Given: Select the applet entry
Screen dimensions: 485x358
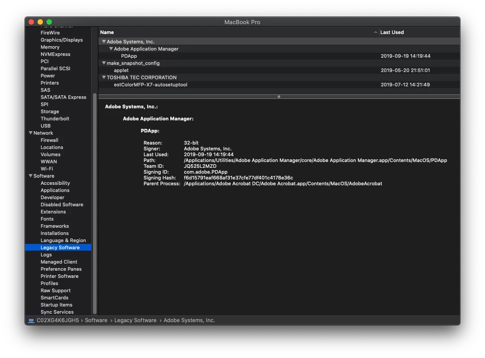Looking at the screenshot, I should pyautogui.click(x=279, y=70).
